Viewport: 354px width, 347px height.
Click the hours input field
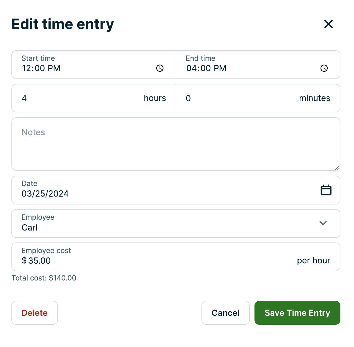[82, 98]
